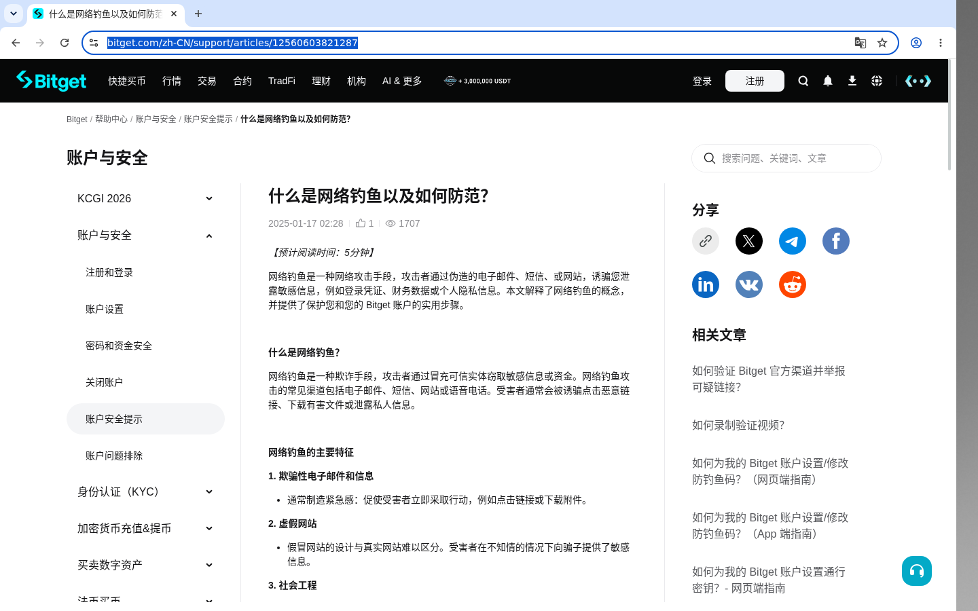Click the 注册 register button
978x611 pixels.
[755, 81]
